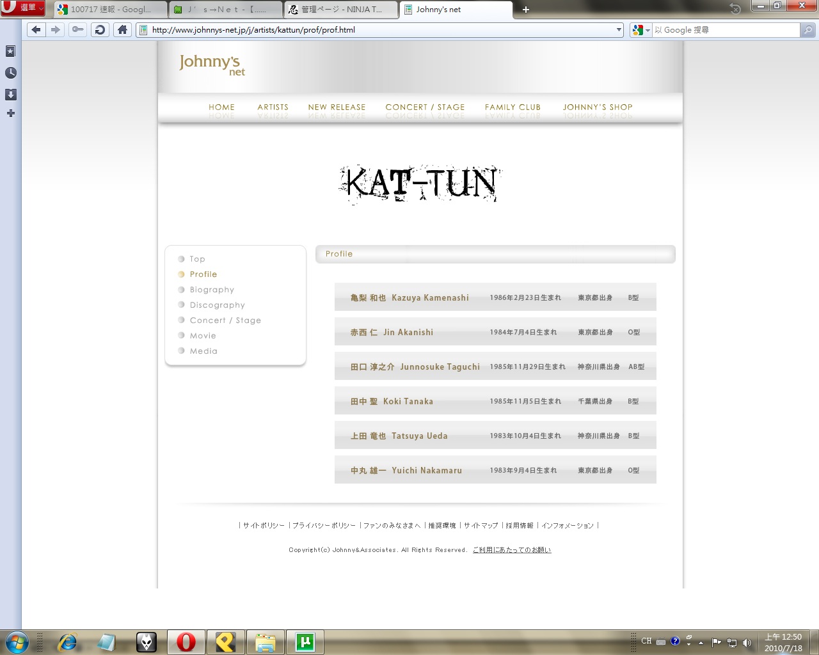Open the closed tabs trash icon

[x=735, y=9]
